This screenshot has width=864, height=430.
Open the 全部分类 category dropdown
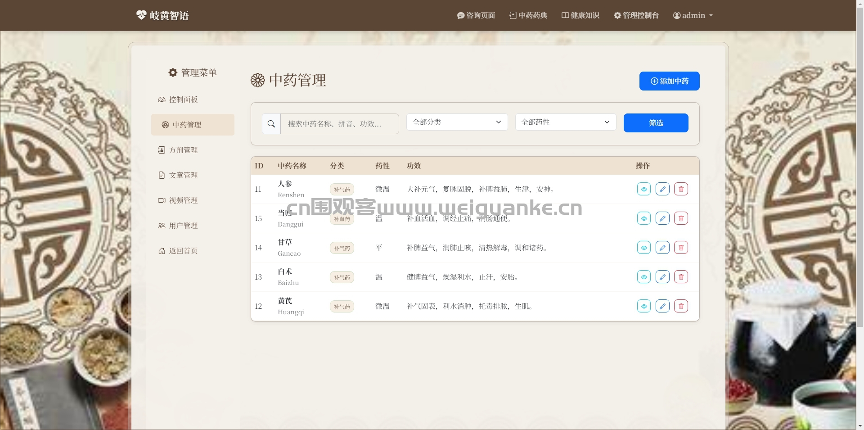pos(457,122)
